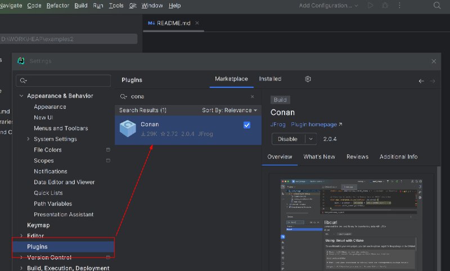
Task: Select Quick Lists settings item
Action: [48, 193]
